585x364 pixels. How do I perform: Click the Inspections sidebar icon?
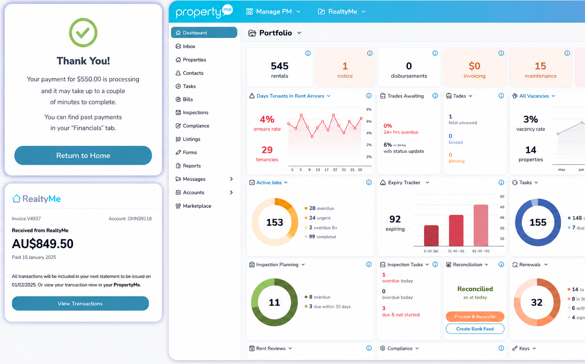[x=178, y=113]
